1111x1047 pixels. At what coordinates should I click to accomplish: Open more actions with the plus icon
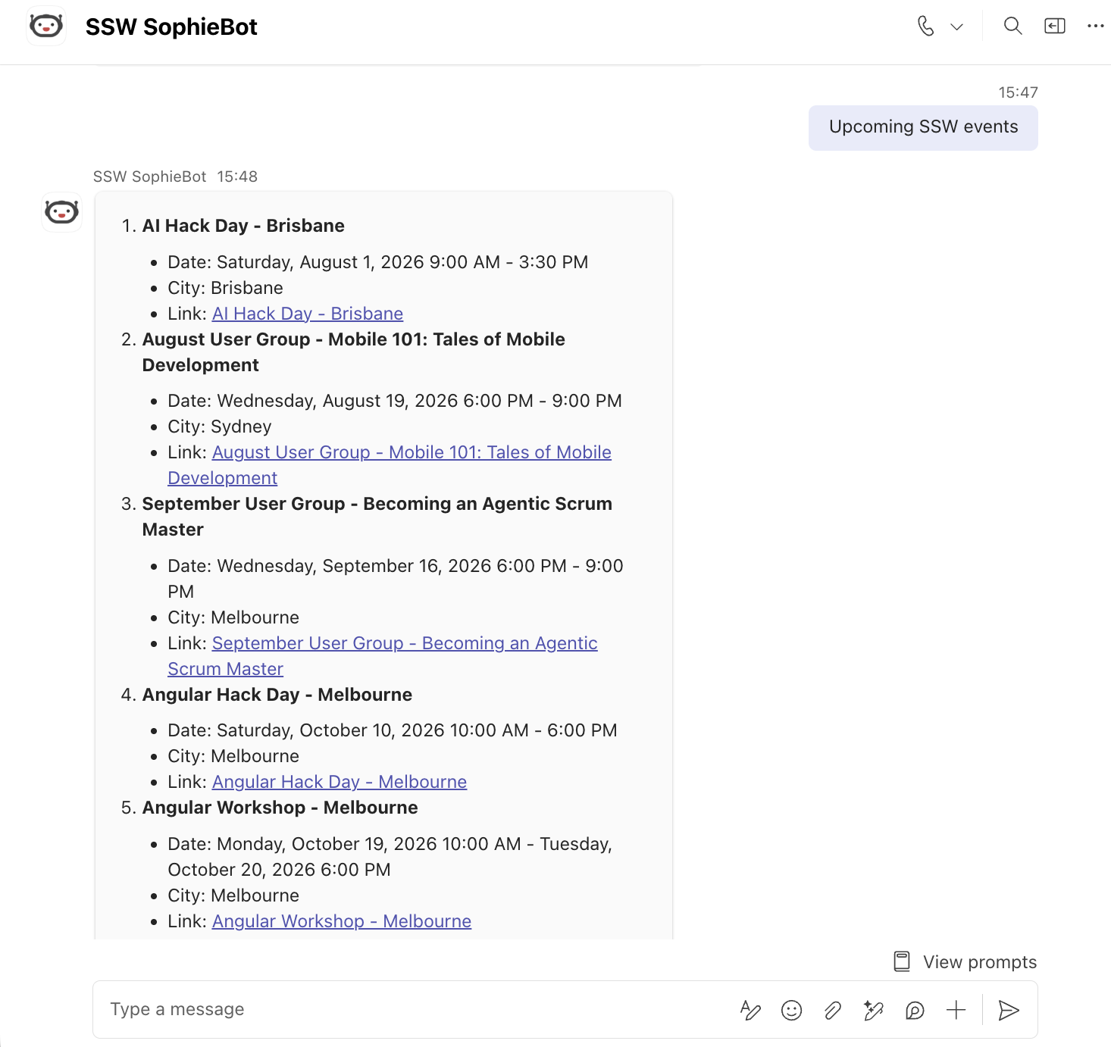(x=956, y=1010)
